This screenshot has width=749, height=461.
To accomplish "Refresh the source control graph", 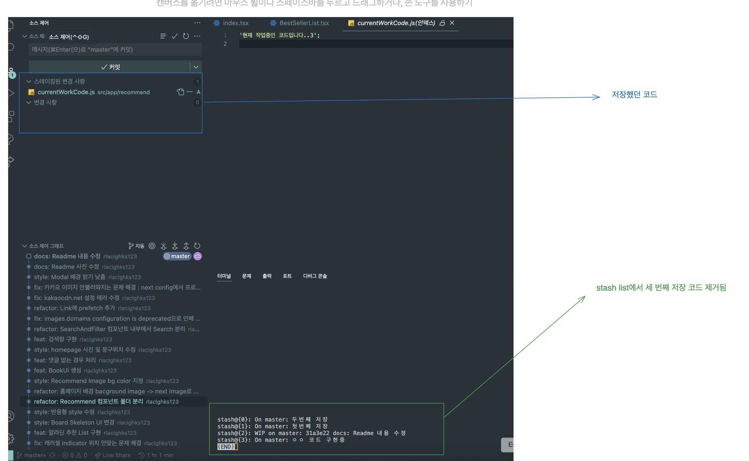I will click(x=197, y=246).
